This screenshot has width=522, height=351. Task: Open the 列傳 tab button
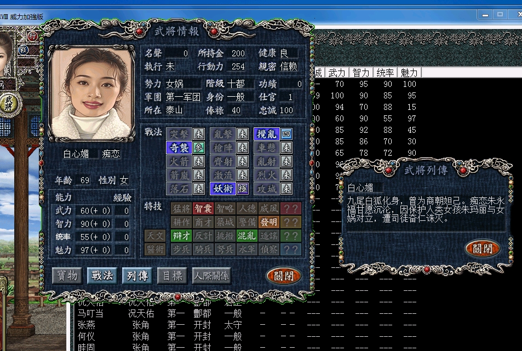pos(137,276)
